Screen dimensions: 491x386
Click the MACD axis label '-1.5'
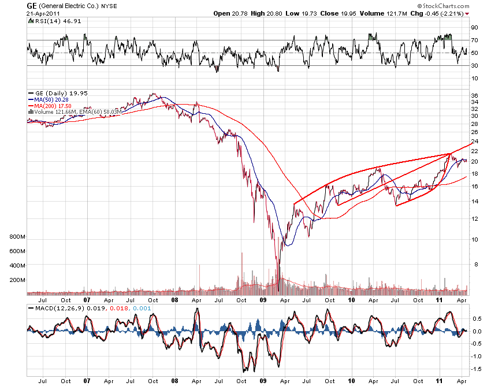coord(477,369)
